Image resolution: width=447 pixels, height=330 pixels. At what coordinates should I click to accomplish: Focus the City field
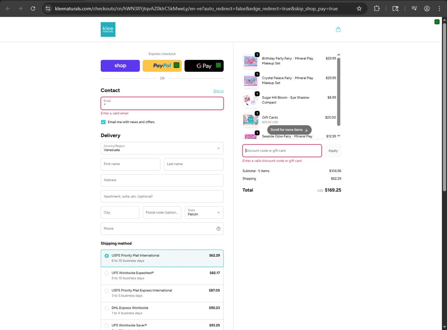[120, 213]
